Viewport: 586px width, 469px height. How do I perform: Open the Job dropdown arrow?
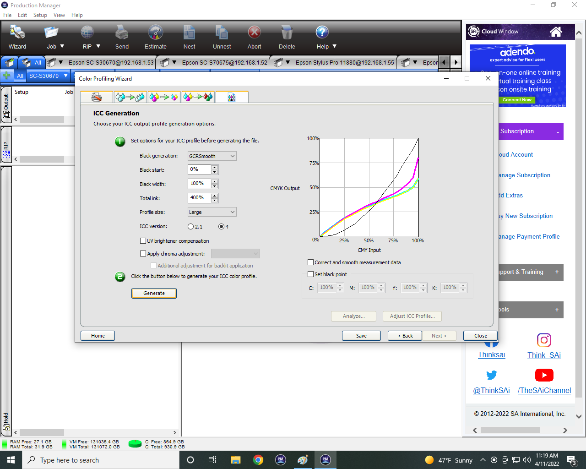pos(62,46)
